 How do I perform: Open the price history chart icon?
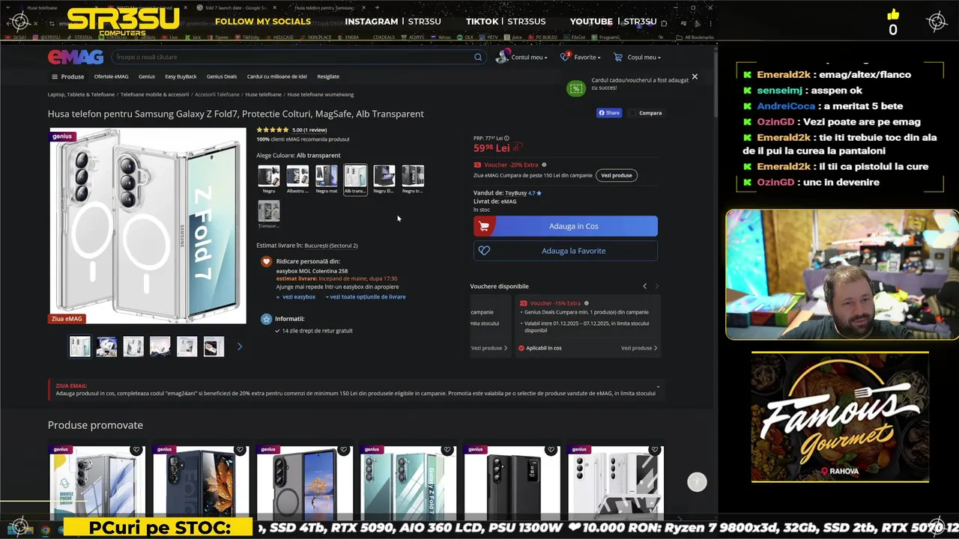coord(517,147)
